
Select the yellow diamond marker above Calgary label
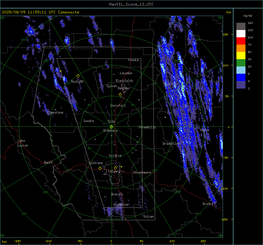[x=115, y=168]
